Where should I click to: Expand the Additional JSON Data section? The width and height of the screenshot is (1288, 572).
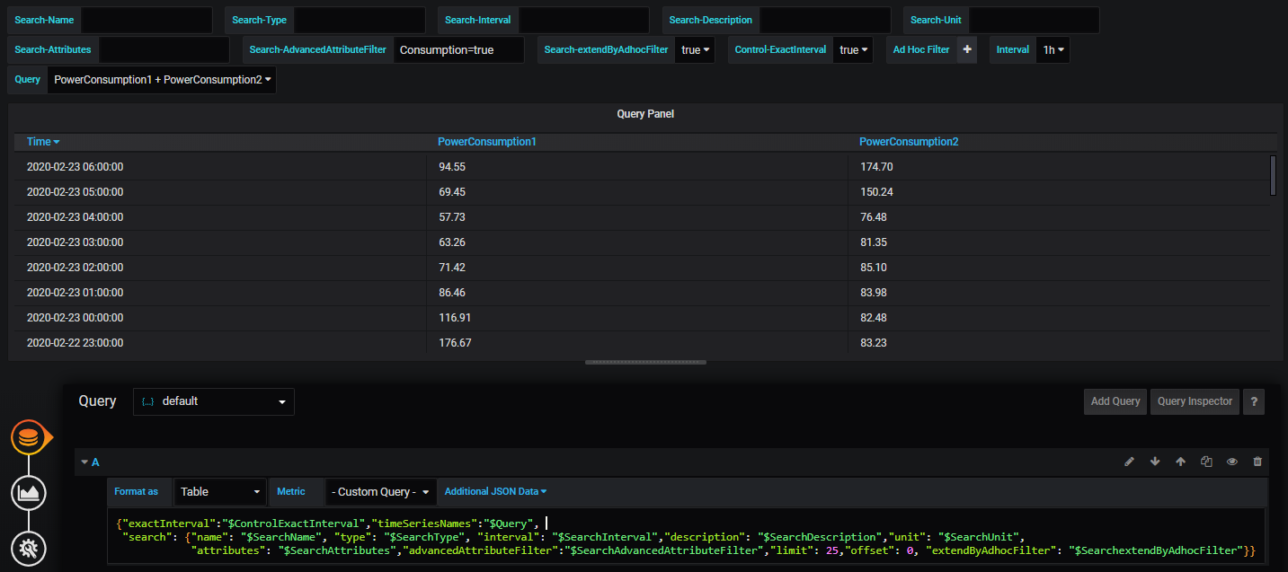coord(495,492)
